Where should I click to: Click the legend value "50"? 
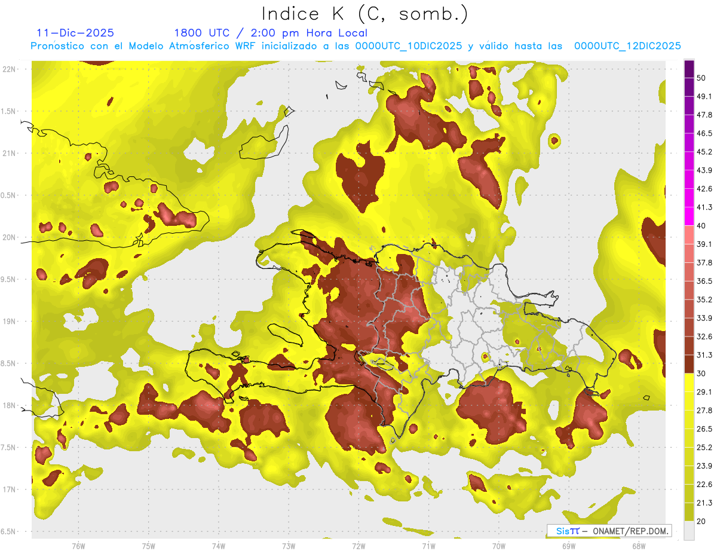[x=702, y=78]
